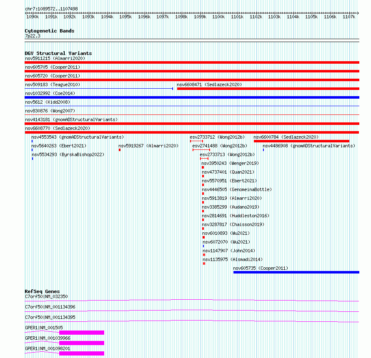Click the nsv5911215 (Almarri2020) variant label

tap(55, 58)
